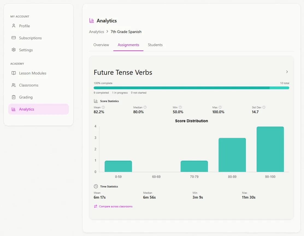Click the 82.2% mean value
304x236 pixels.
[99, 112]
